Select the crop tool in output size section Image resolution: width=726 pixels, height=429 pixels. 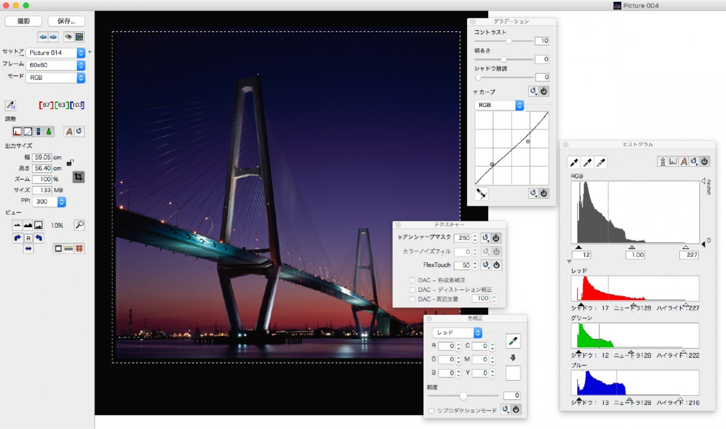click(79, 177)
